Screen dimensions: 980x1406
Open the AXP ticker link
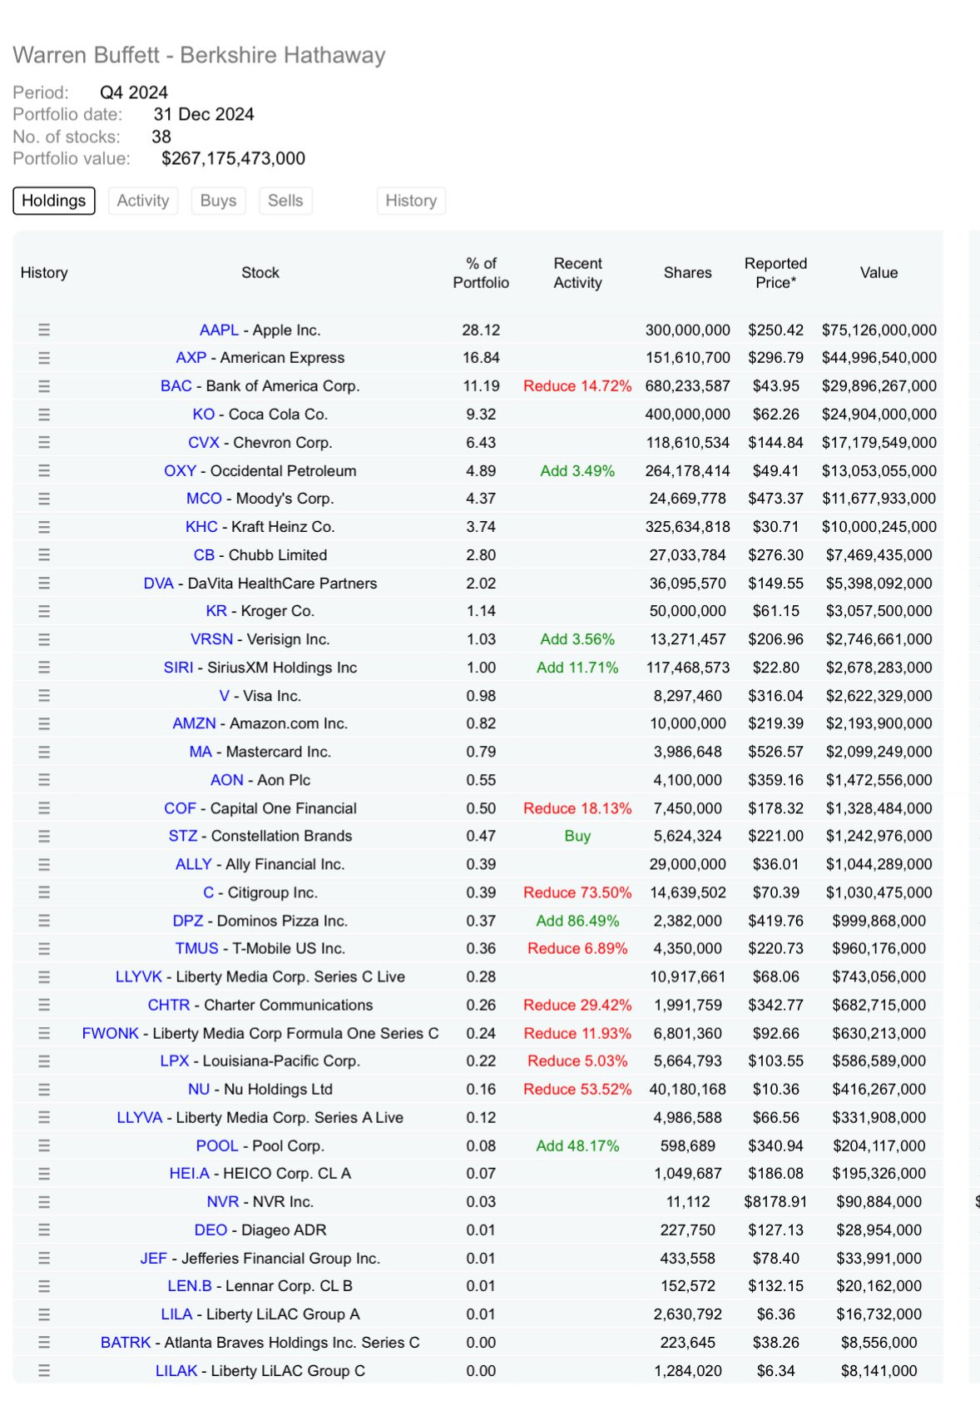click(x=191, y=358)
